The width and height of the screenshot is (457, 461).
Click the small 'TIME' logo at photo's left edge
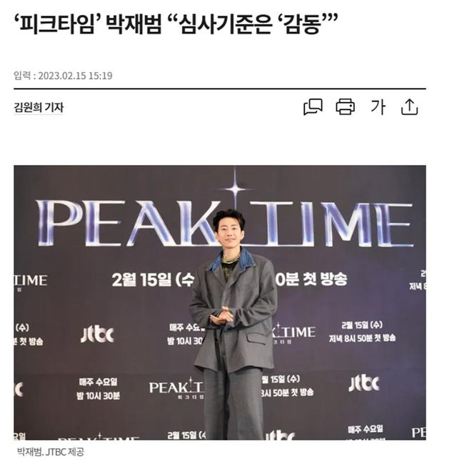tap(31, 281)
